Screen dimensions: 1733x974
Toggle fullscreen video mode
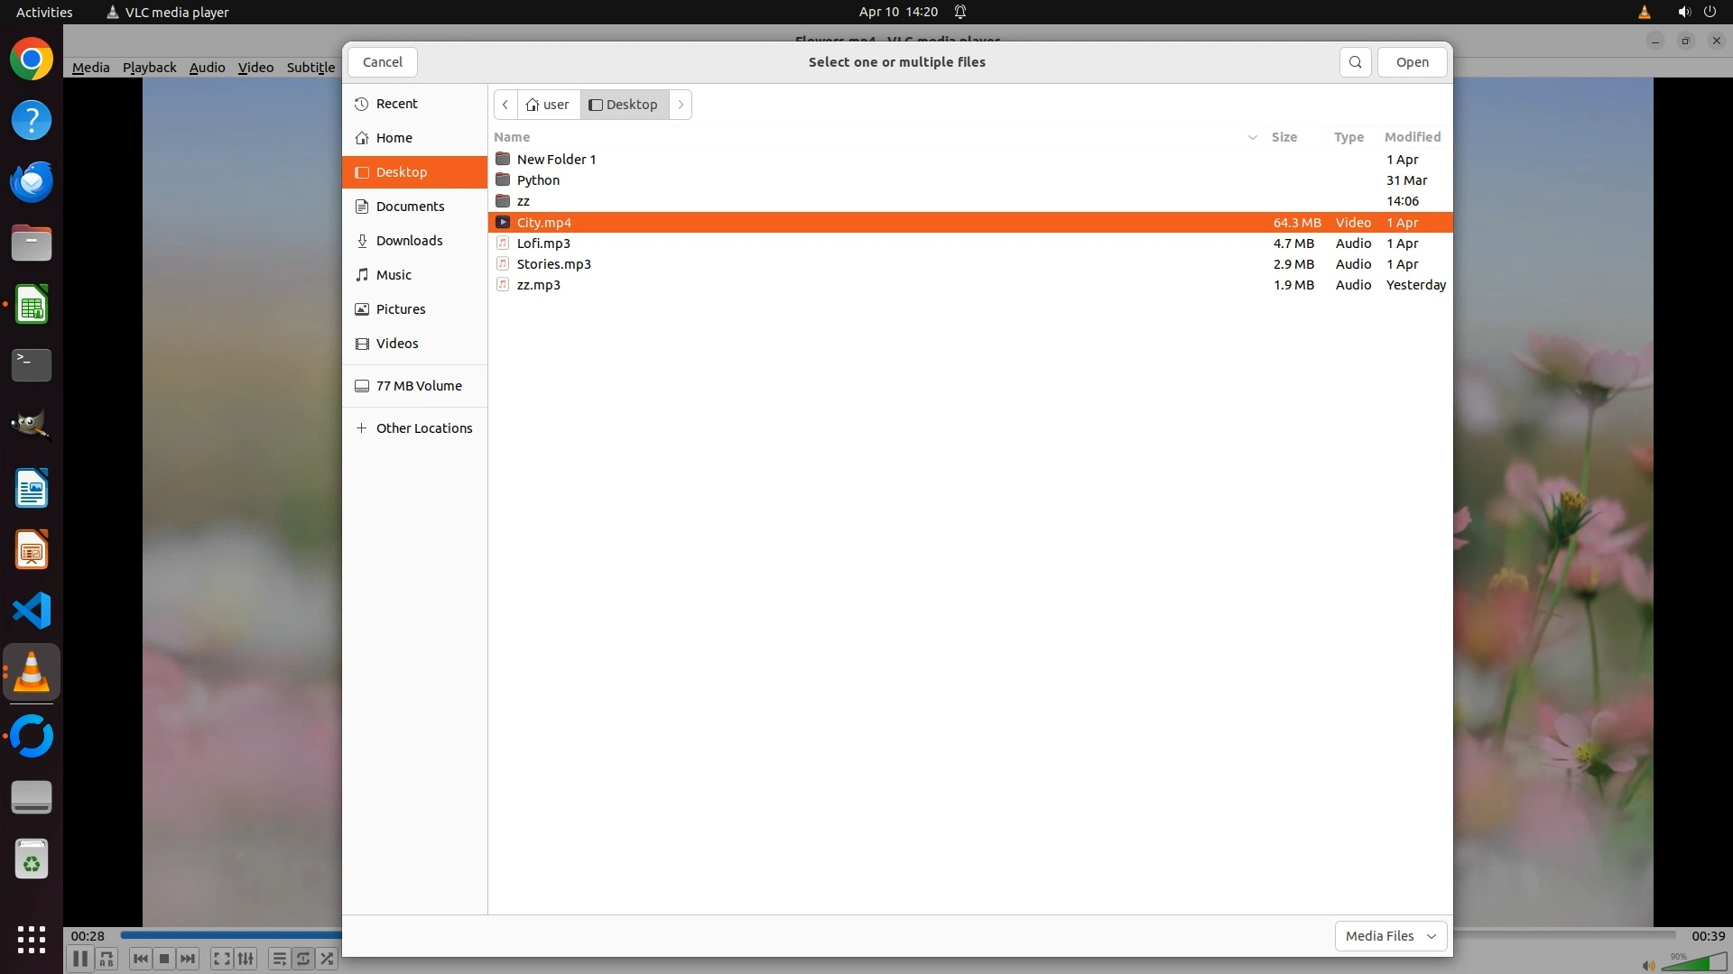[x=221, y=959]
